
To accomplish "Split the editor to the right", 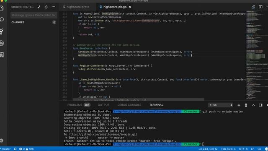I will pyautogui.click(x=260, y=7).
